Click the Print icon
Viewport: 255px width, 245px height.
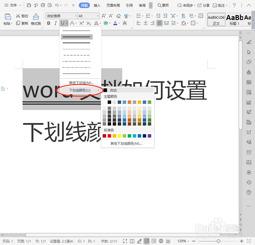[x=43, y=5]
